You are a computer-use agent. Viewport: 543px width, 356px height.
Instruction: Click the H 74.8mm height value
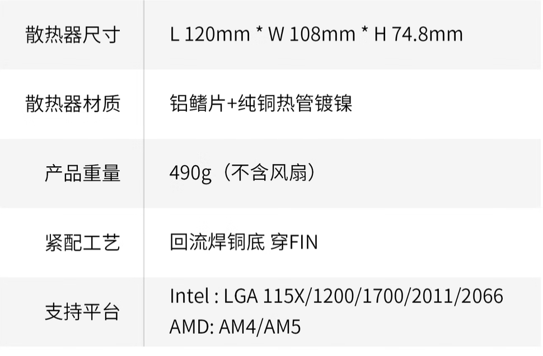pyautogui.click(x=418, y=34)
